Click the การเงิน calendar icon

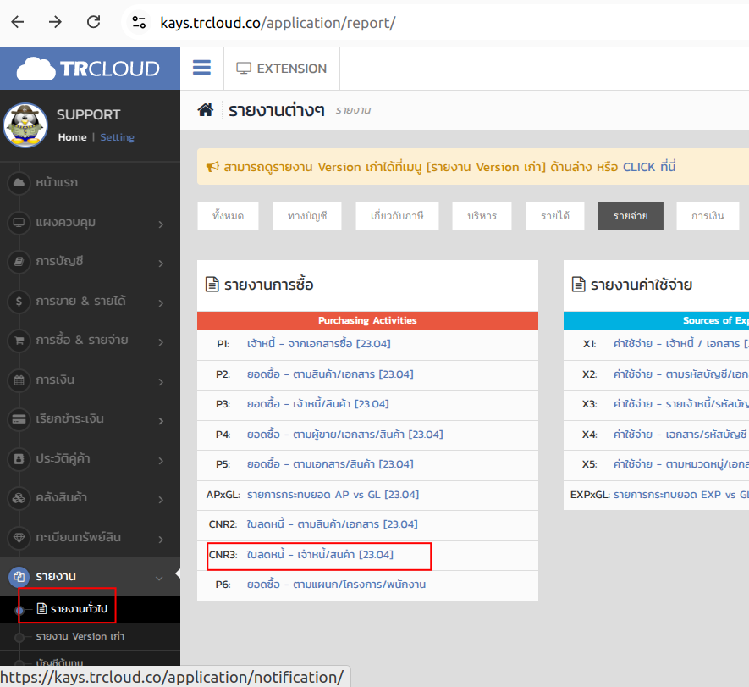[19, 380]
